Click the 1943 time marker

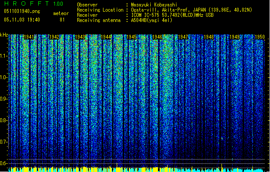click(x=80, y=37)
